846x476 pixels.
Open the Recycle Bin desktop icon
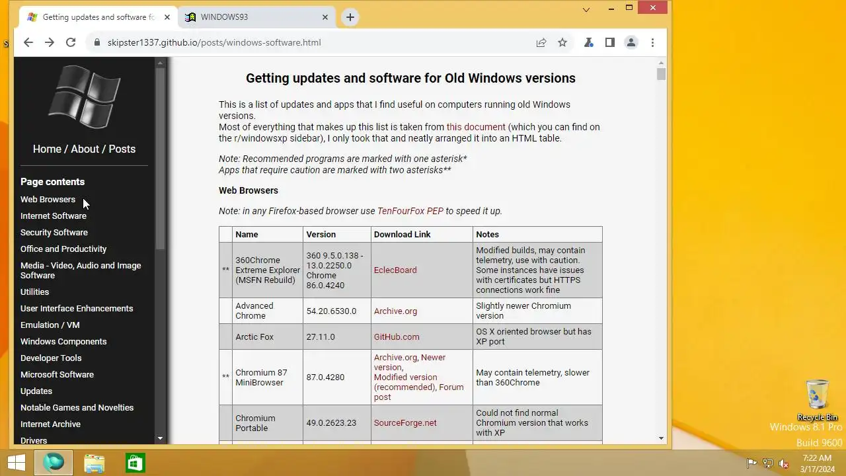(x=818, y=399)
